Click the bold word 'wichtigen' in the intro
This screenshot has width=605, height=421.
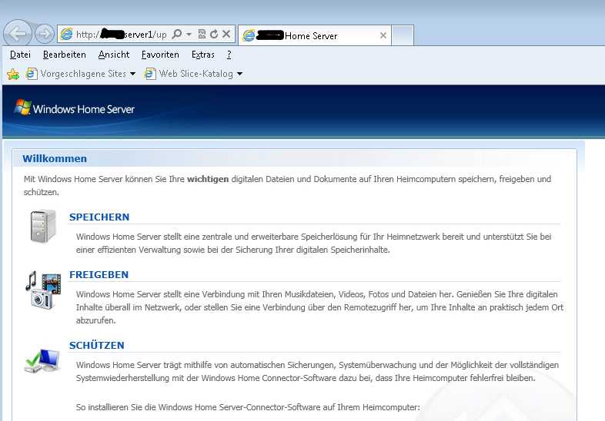tap(208, 179)
